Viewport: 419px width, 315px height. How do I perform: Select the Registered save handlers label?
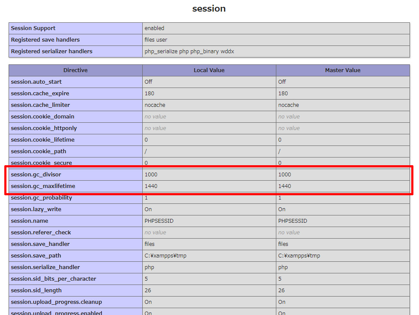click(x=45, y=40)
